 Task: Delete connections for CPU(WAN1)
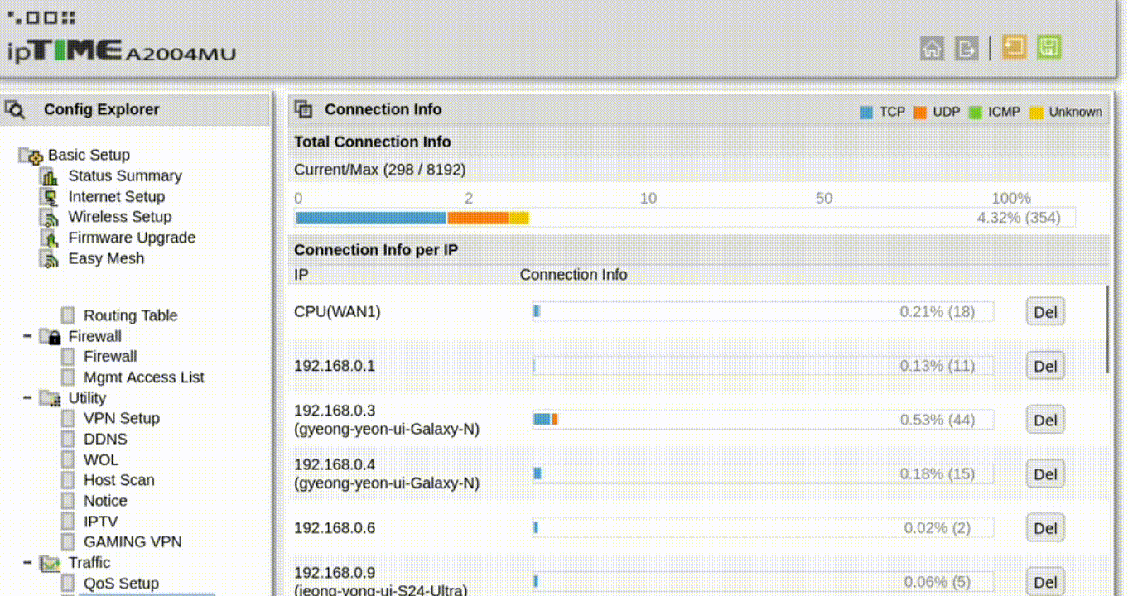click(1044, 312)
